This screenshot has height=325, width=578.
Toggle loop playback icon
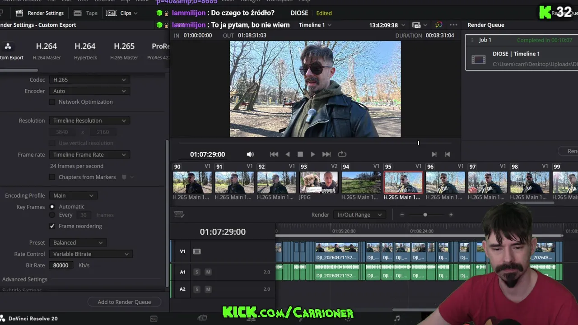[x=342, y=154]
